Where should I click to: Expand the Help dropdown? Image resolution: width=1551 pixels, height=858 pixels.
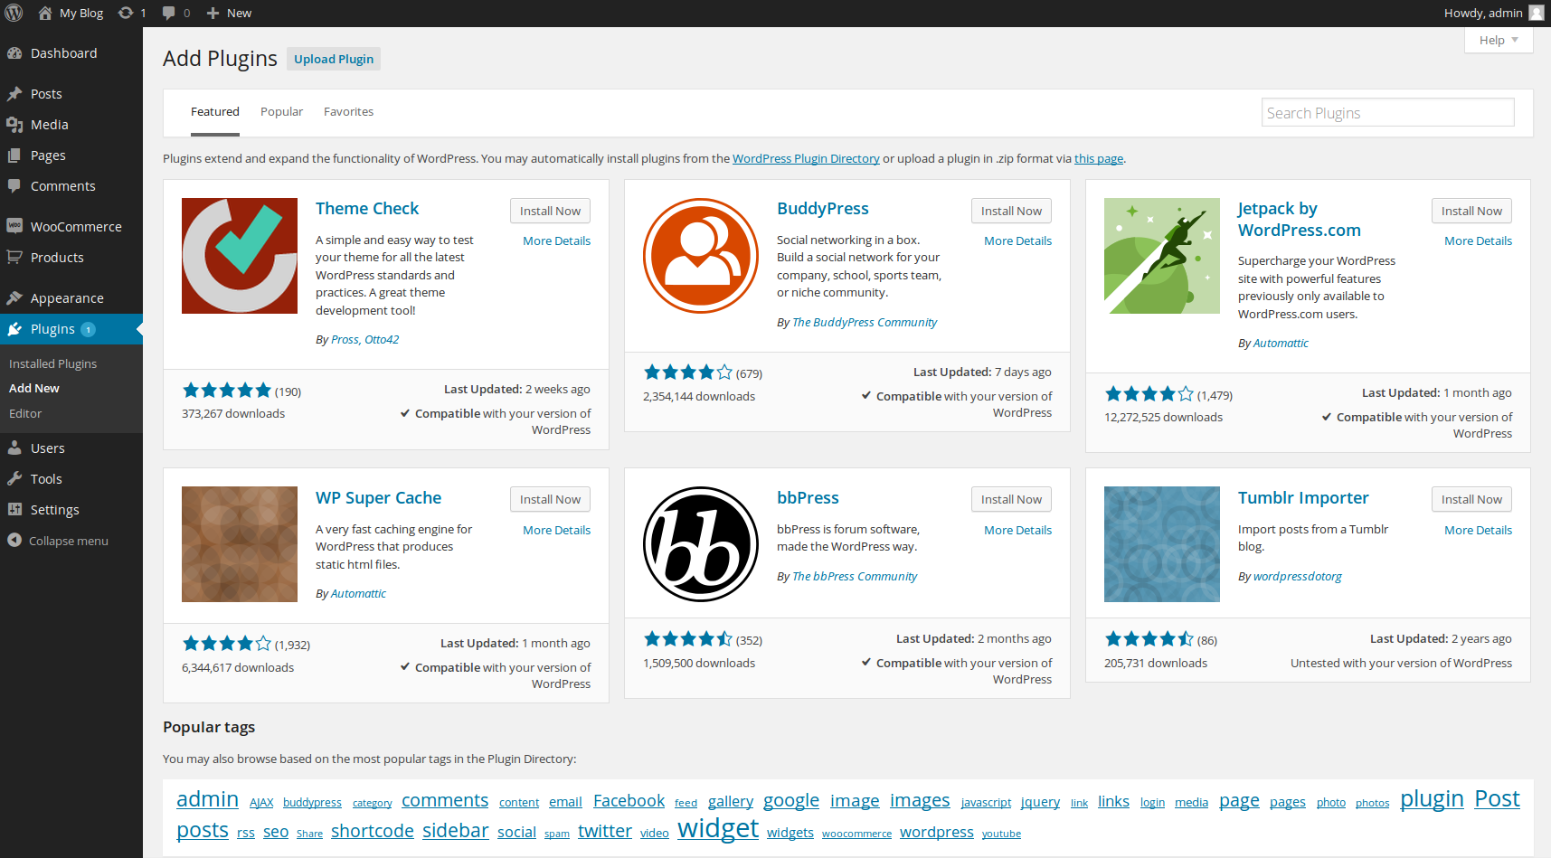1499,40
